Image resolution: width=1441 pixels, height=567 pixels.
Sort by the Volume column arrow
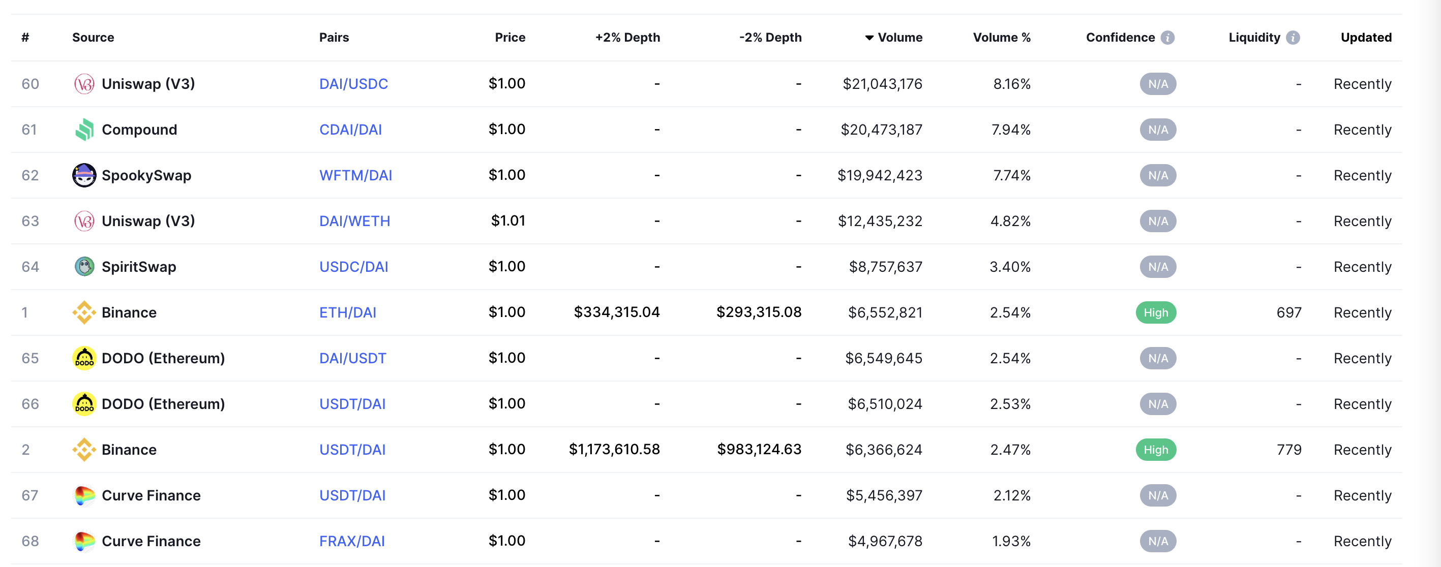coord(869,38)
